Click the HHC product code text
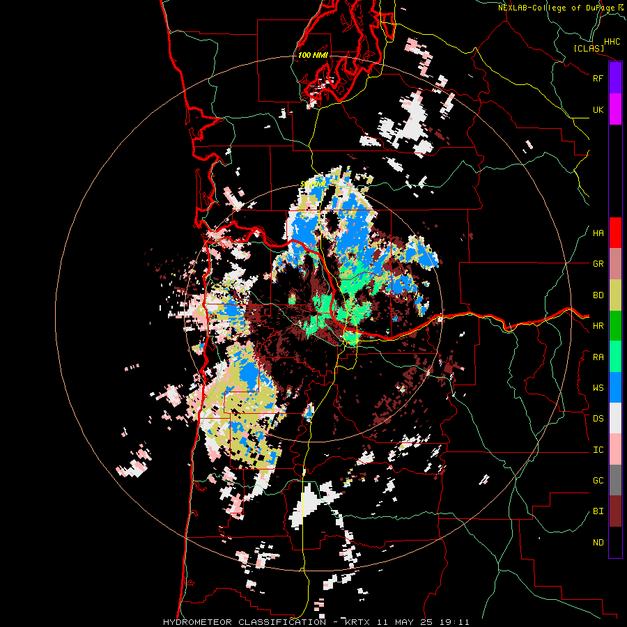 612,42
